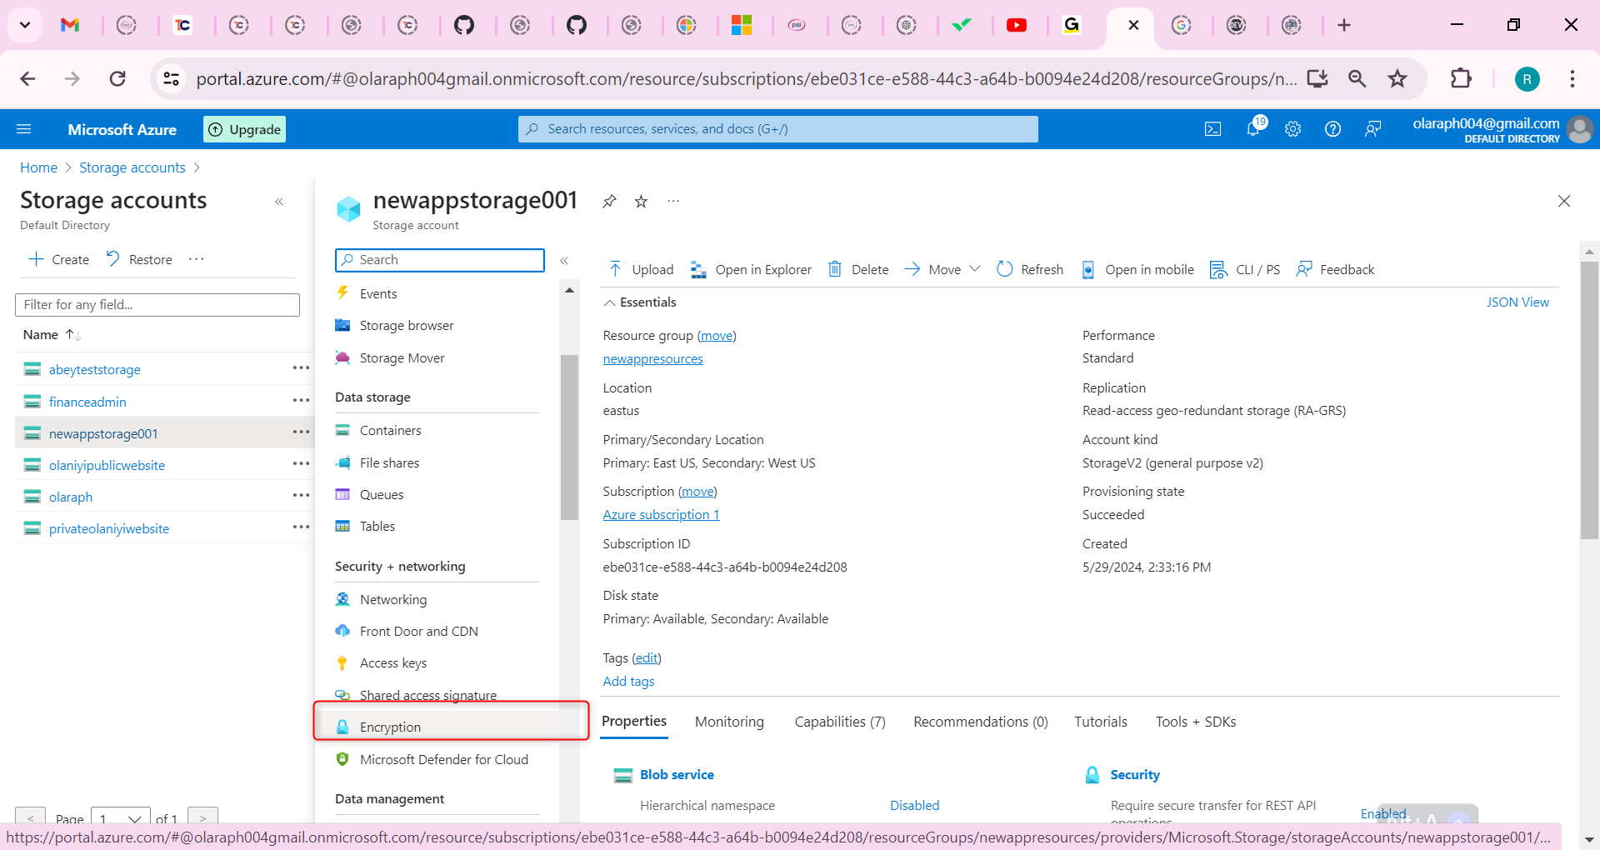
Task: Open the Azure portal hamburger menu
Action: pyautogui.click(x=24, y=129)
